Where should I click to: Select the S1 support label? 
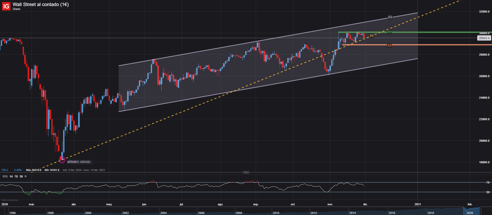[371, 36]
